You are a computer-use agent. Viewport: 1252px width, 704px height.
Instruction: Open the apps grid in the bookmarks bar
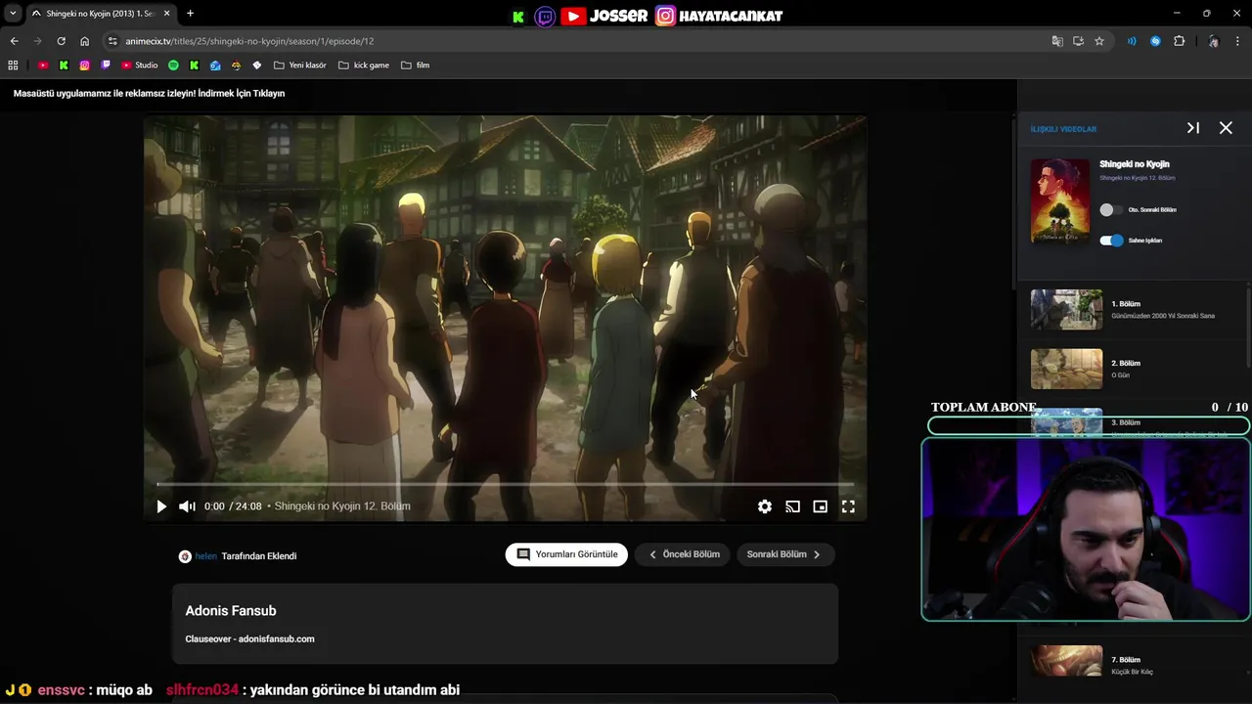pyautogui.click(x=13, y=66)
